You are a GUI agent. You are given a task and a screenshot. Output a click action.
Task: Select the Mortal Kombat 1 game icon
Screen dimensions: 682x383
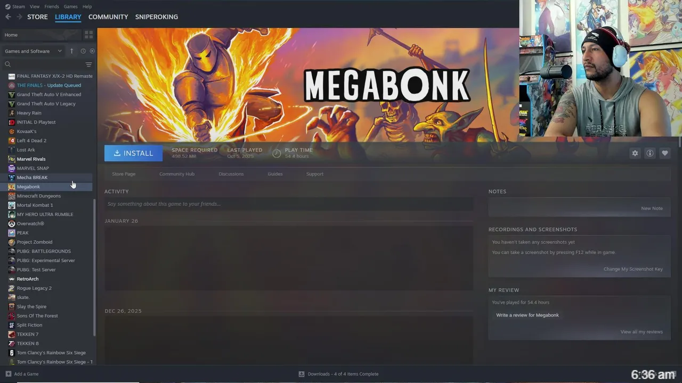click(12, 205)
